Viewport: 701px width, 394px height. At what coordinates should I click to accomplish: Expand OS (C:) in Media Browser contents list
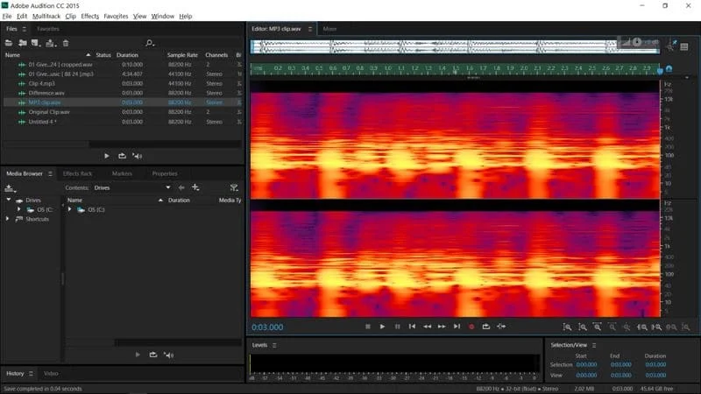(70, 209)
